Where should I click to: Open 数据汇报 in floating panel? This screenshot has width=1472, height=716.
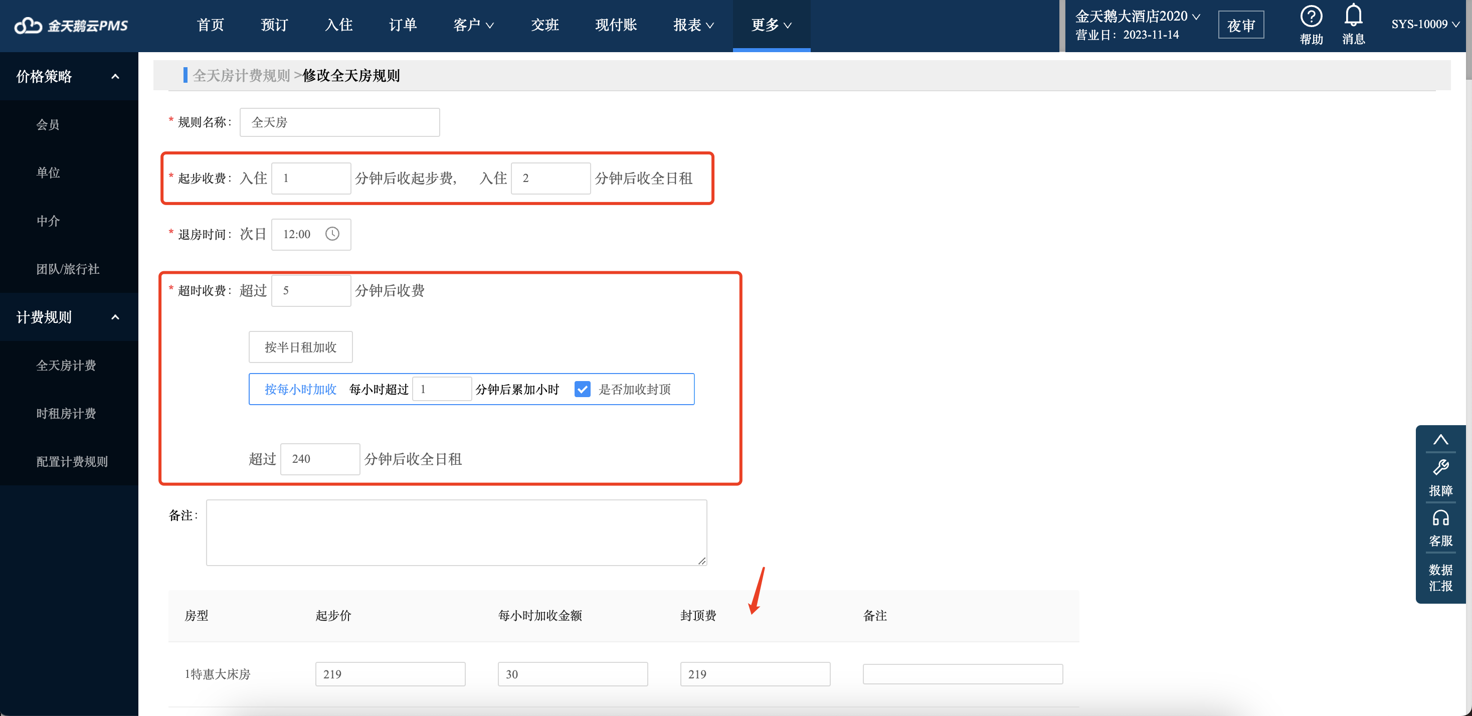coord(1440,578)
